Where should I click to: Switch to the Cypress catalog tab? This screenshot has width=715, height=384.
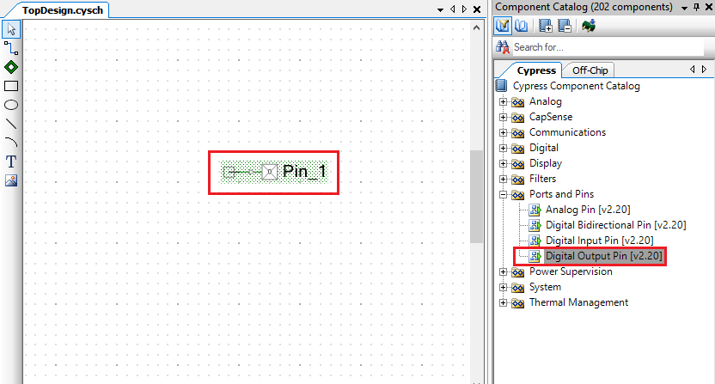536,70
